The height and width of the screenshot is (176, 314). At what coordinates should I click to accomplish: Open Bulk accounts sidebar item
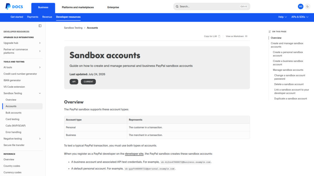tap(13, 113)
